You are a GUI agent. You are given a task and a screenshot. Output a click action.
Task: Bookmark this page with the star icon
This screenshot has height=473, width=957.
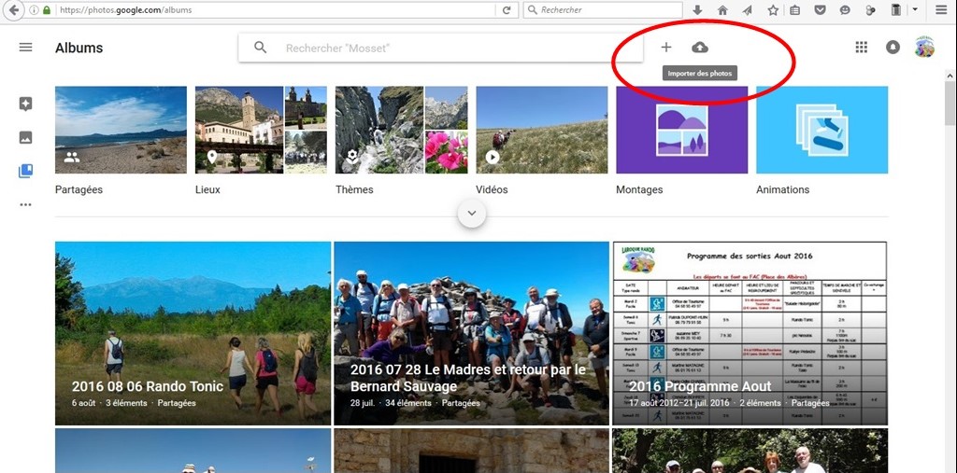773,10
